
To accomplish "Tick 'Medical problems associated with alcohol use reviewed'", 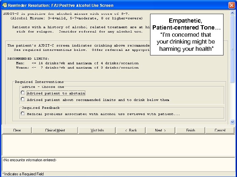I will coord(23,113).
